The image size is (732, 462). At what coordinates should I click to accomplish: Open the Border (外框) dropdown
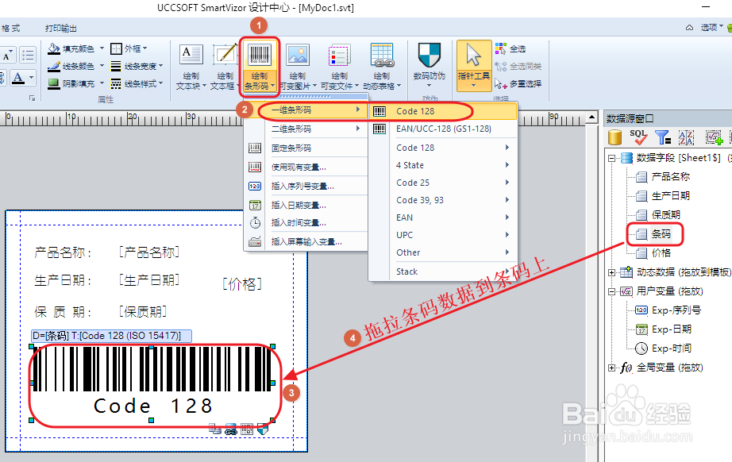tap(129, 48)
